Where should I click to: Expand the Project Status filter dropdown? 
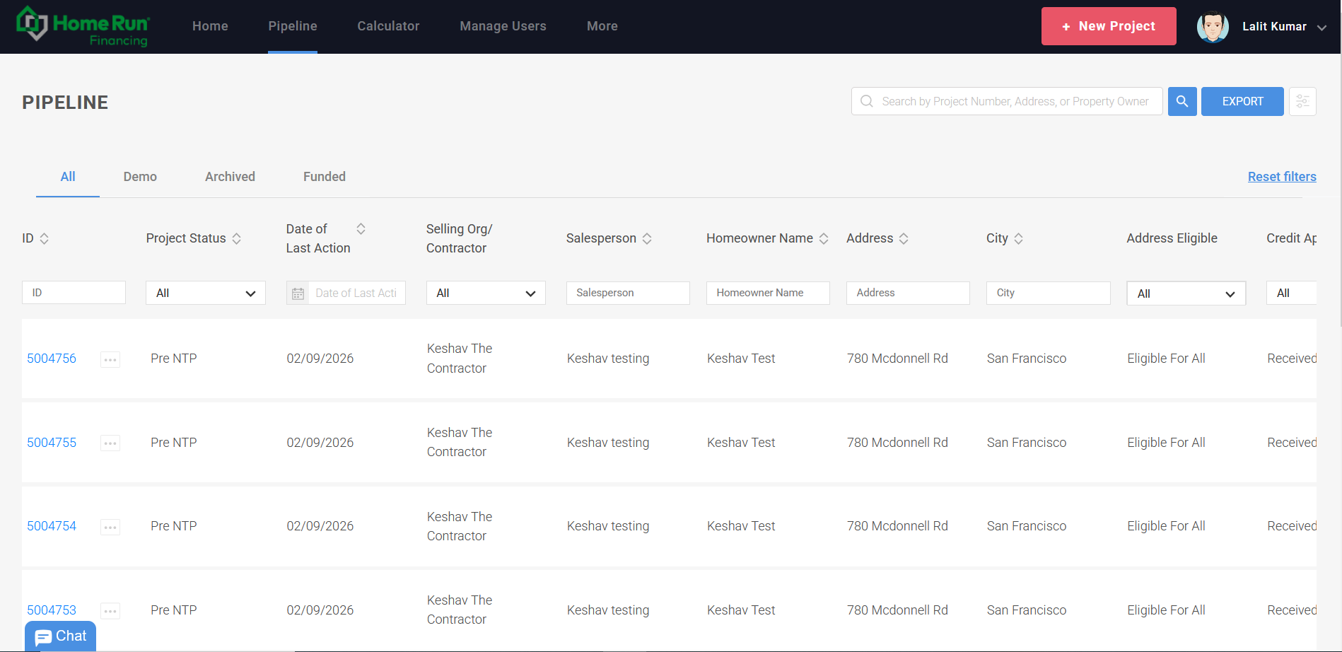205,293
